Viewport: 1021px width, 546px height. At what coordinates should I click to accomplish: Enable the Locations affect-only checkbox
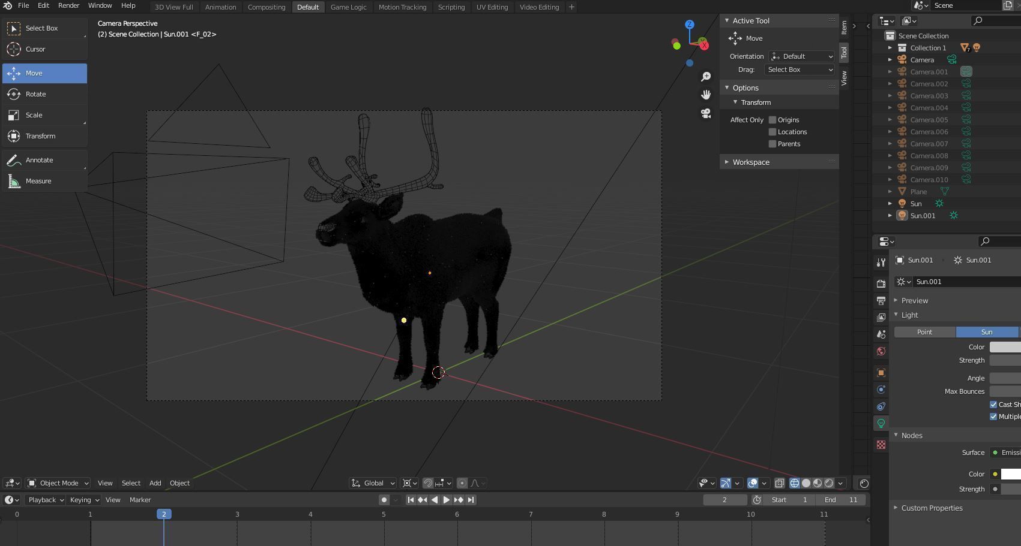click(773, 132)
